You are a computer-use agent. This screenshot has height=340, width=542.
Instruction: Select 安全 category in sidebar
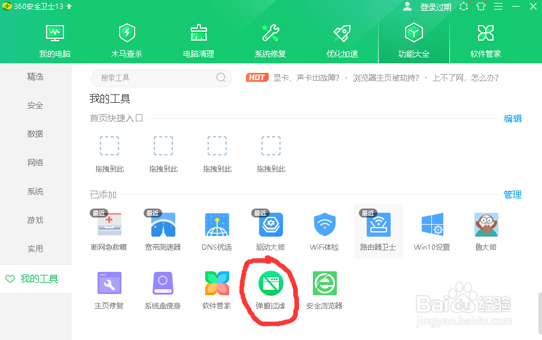(36, 105)
